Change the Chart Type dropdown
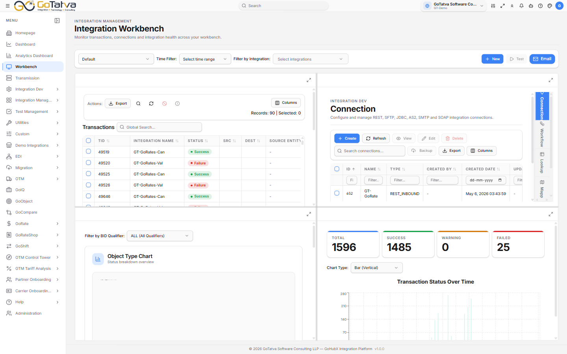 376,268
